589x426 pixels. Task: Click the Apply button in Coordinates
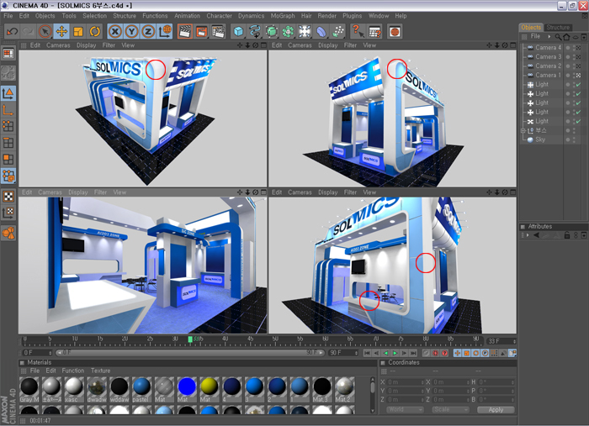[x=496, y=409]
